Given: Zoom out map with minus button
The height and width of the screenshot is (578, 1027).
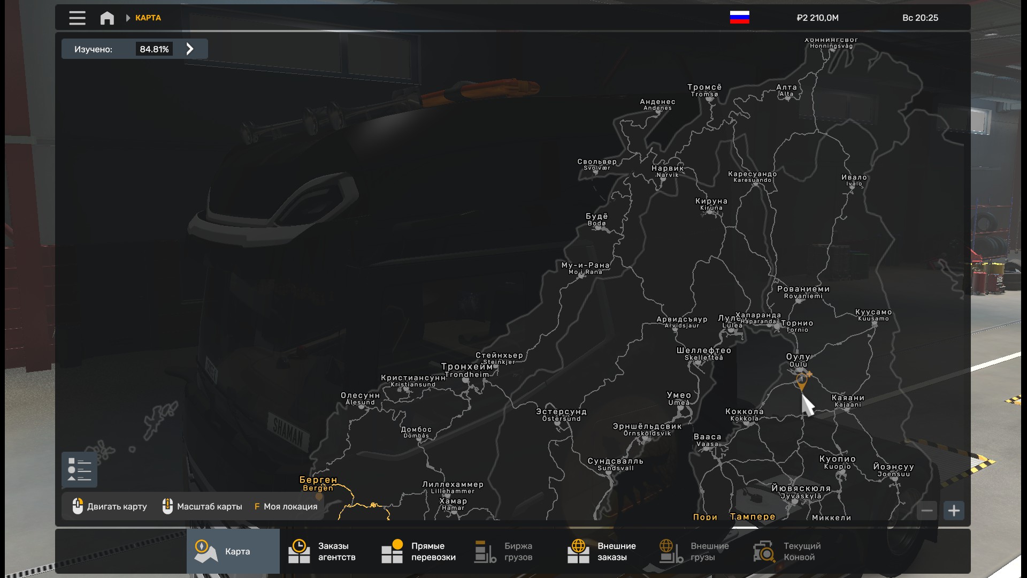Looking at the screenshot, I should point(927,511).
